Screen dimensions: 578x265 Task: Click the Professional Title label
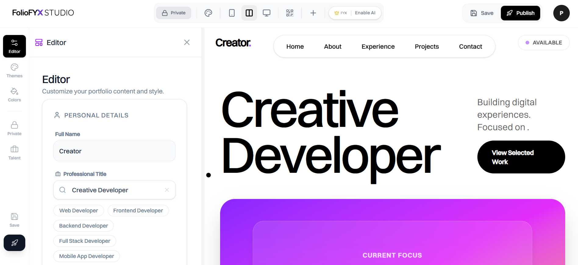pyautogui.click(x=85, y=174)
